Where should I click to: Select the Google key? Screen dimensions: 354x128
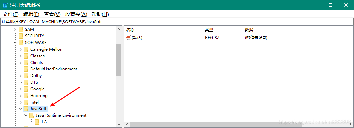(x=38, y=89)
